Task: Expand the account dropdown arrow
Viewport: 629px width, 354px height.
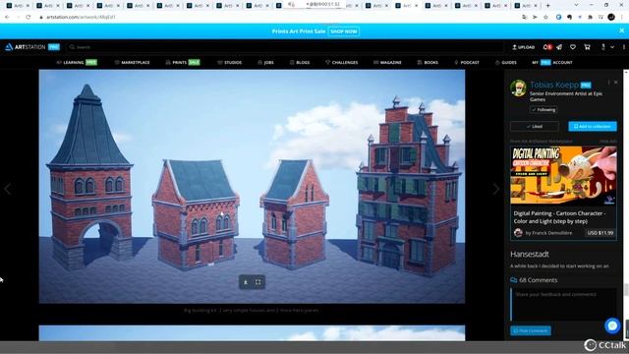Action: coord(612,47)
